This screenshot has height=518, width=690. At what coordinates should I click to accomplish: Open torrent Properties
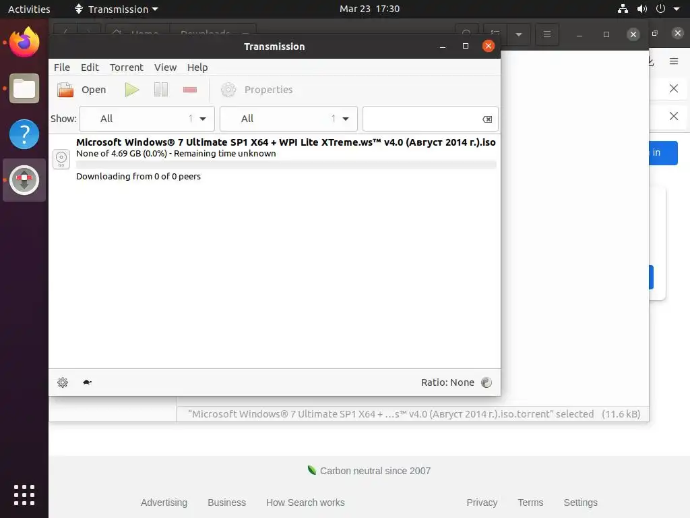coord(257,90)
